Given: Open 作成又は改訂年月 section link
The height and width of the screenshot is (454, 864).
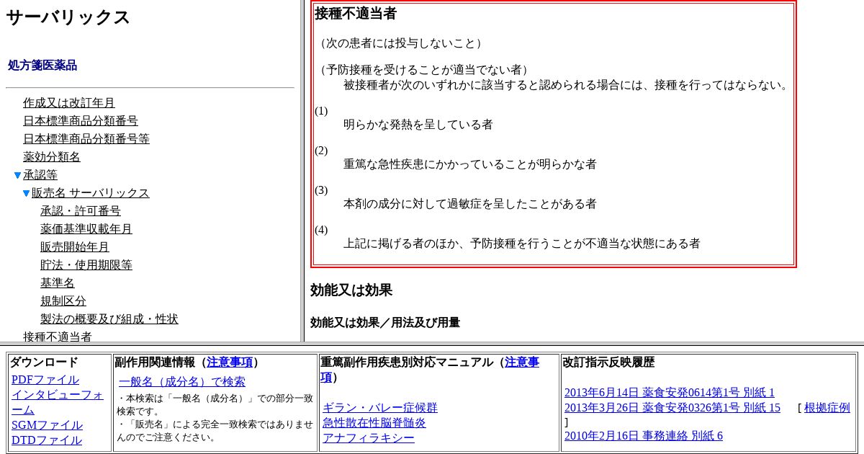Looking at the screenshot, I should pos(69,103).
